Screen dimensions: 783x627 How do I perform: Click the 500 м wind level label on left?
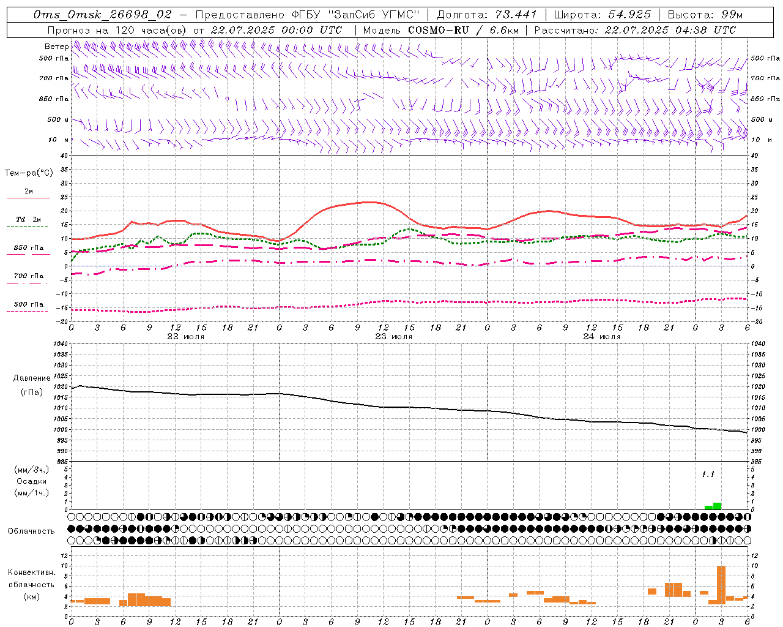point(58,119)
